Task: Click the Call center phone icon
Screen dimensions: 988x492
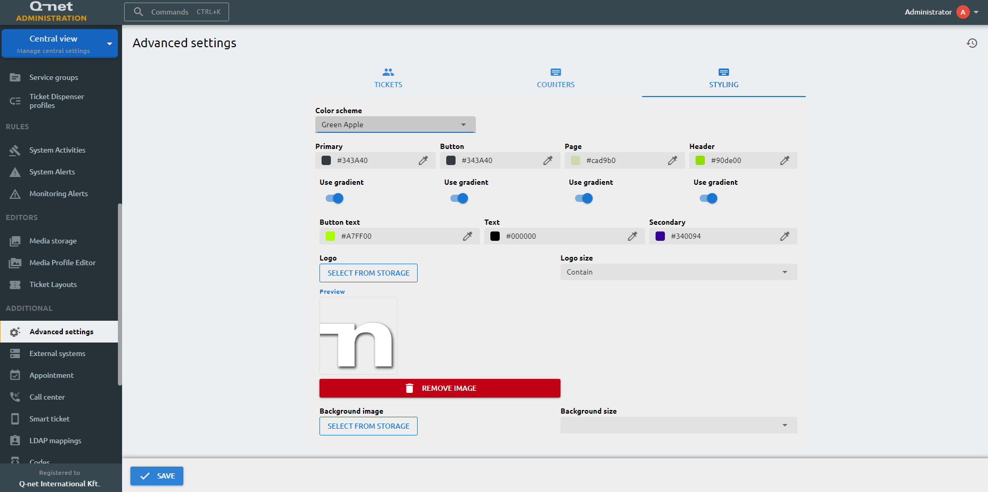Action: pyautogui.click(x=15, y=397)
